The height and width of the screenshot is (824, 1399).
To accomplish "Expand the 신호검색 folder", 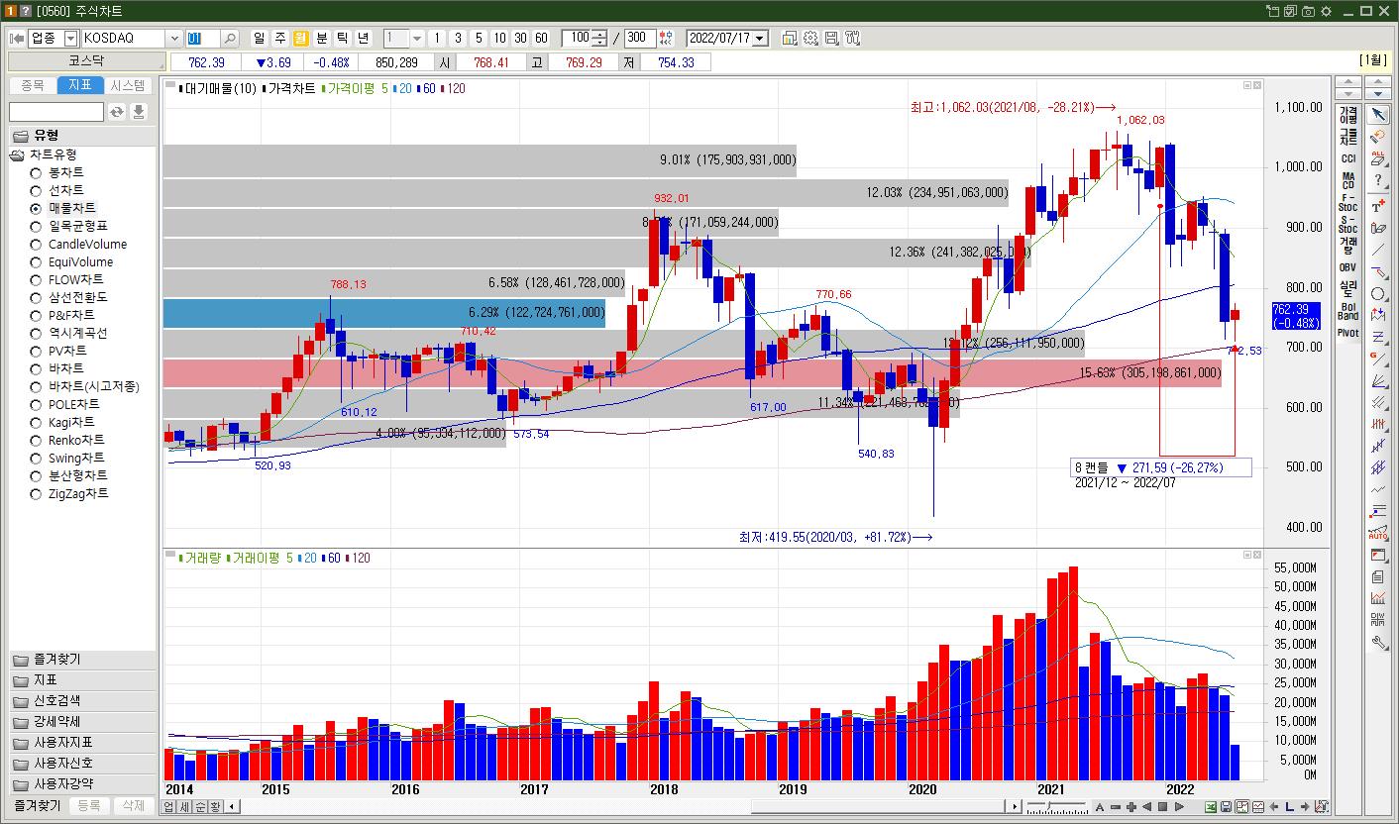I will pos(82,701).
